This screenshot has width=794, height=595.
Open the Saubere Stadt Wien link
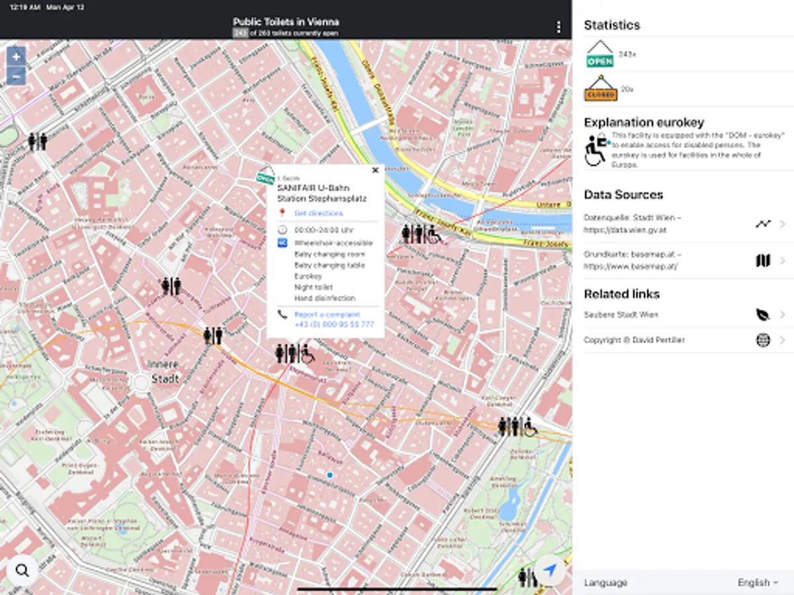pos(684,315)
